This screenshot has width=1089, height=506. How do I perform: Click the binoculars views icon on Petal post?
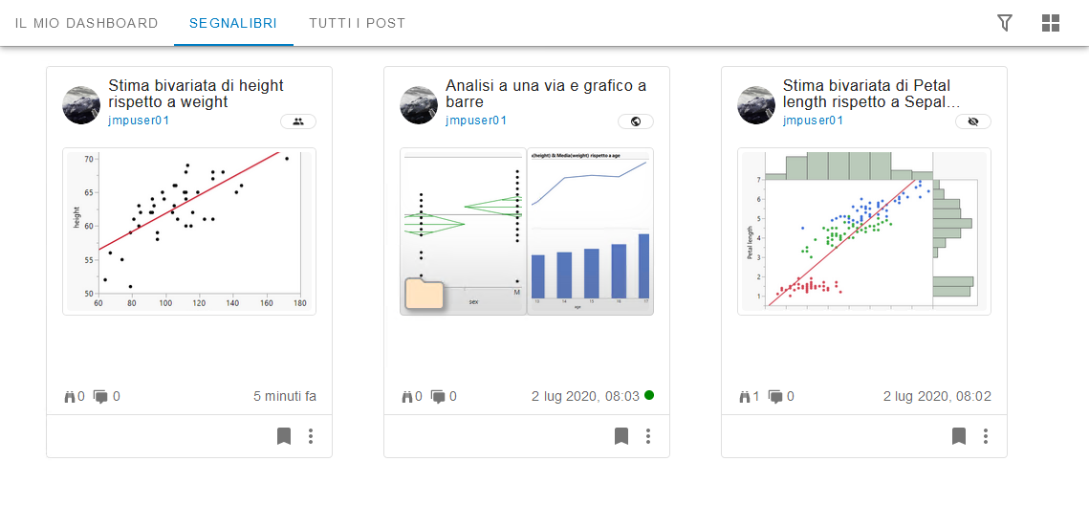click(745, 396)
